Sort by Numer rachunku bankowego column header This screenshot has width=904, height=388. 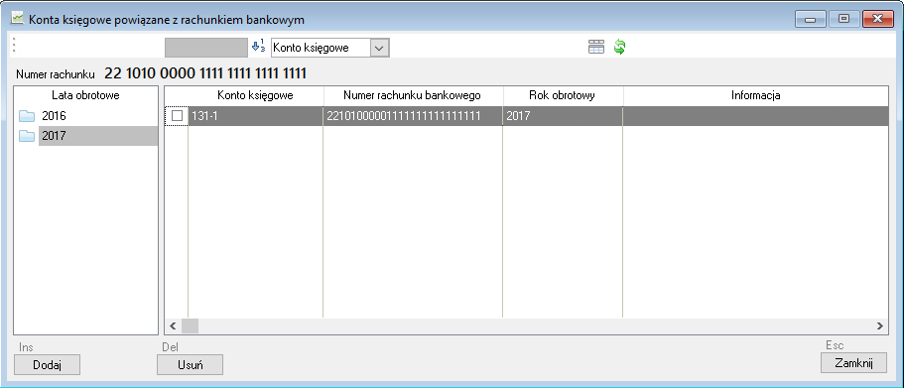[413, 95]
